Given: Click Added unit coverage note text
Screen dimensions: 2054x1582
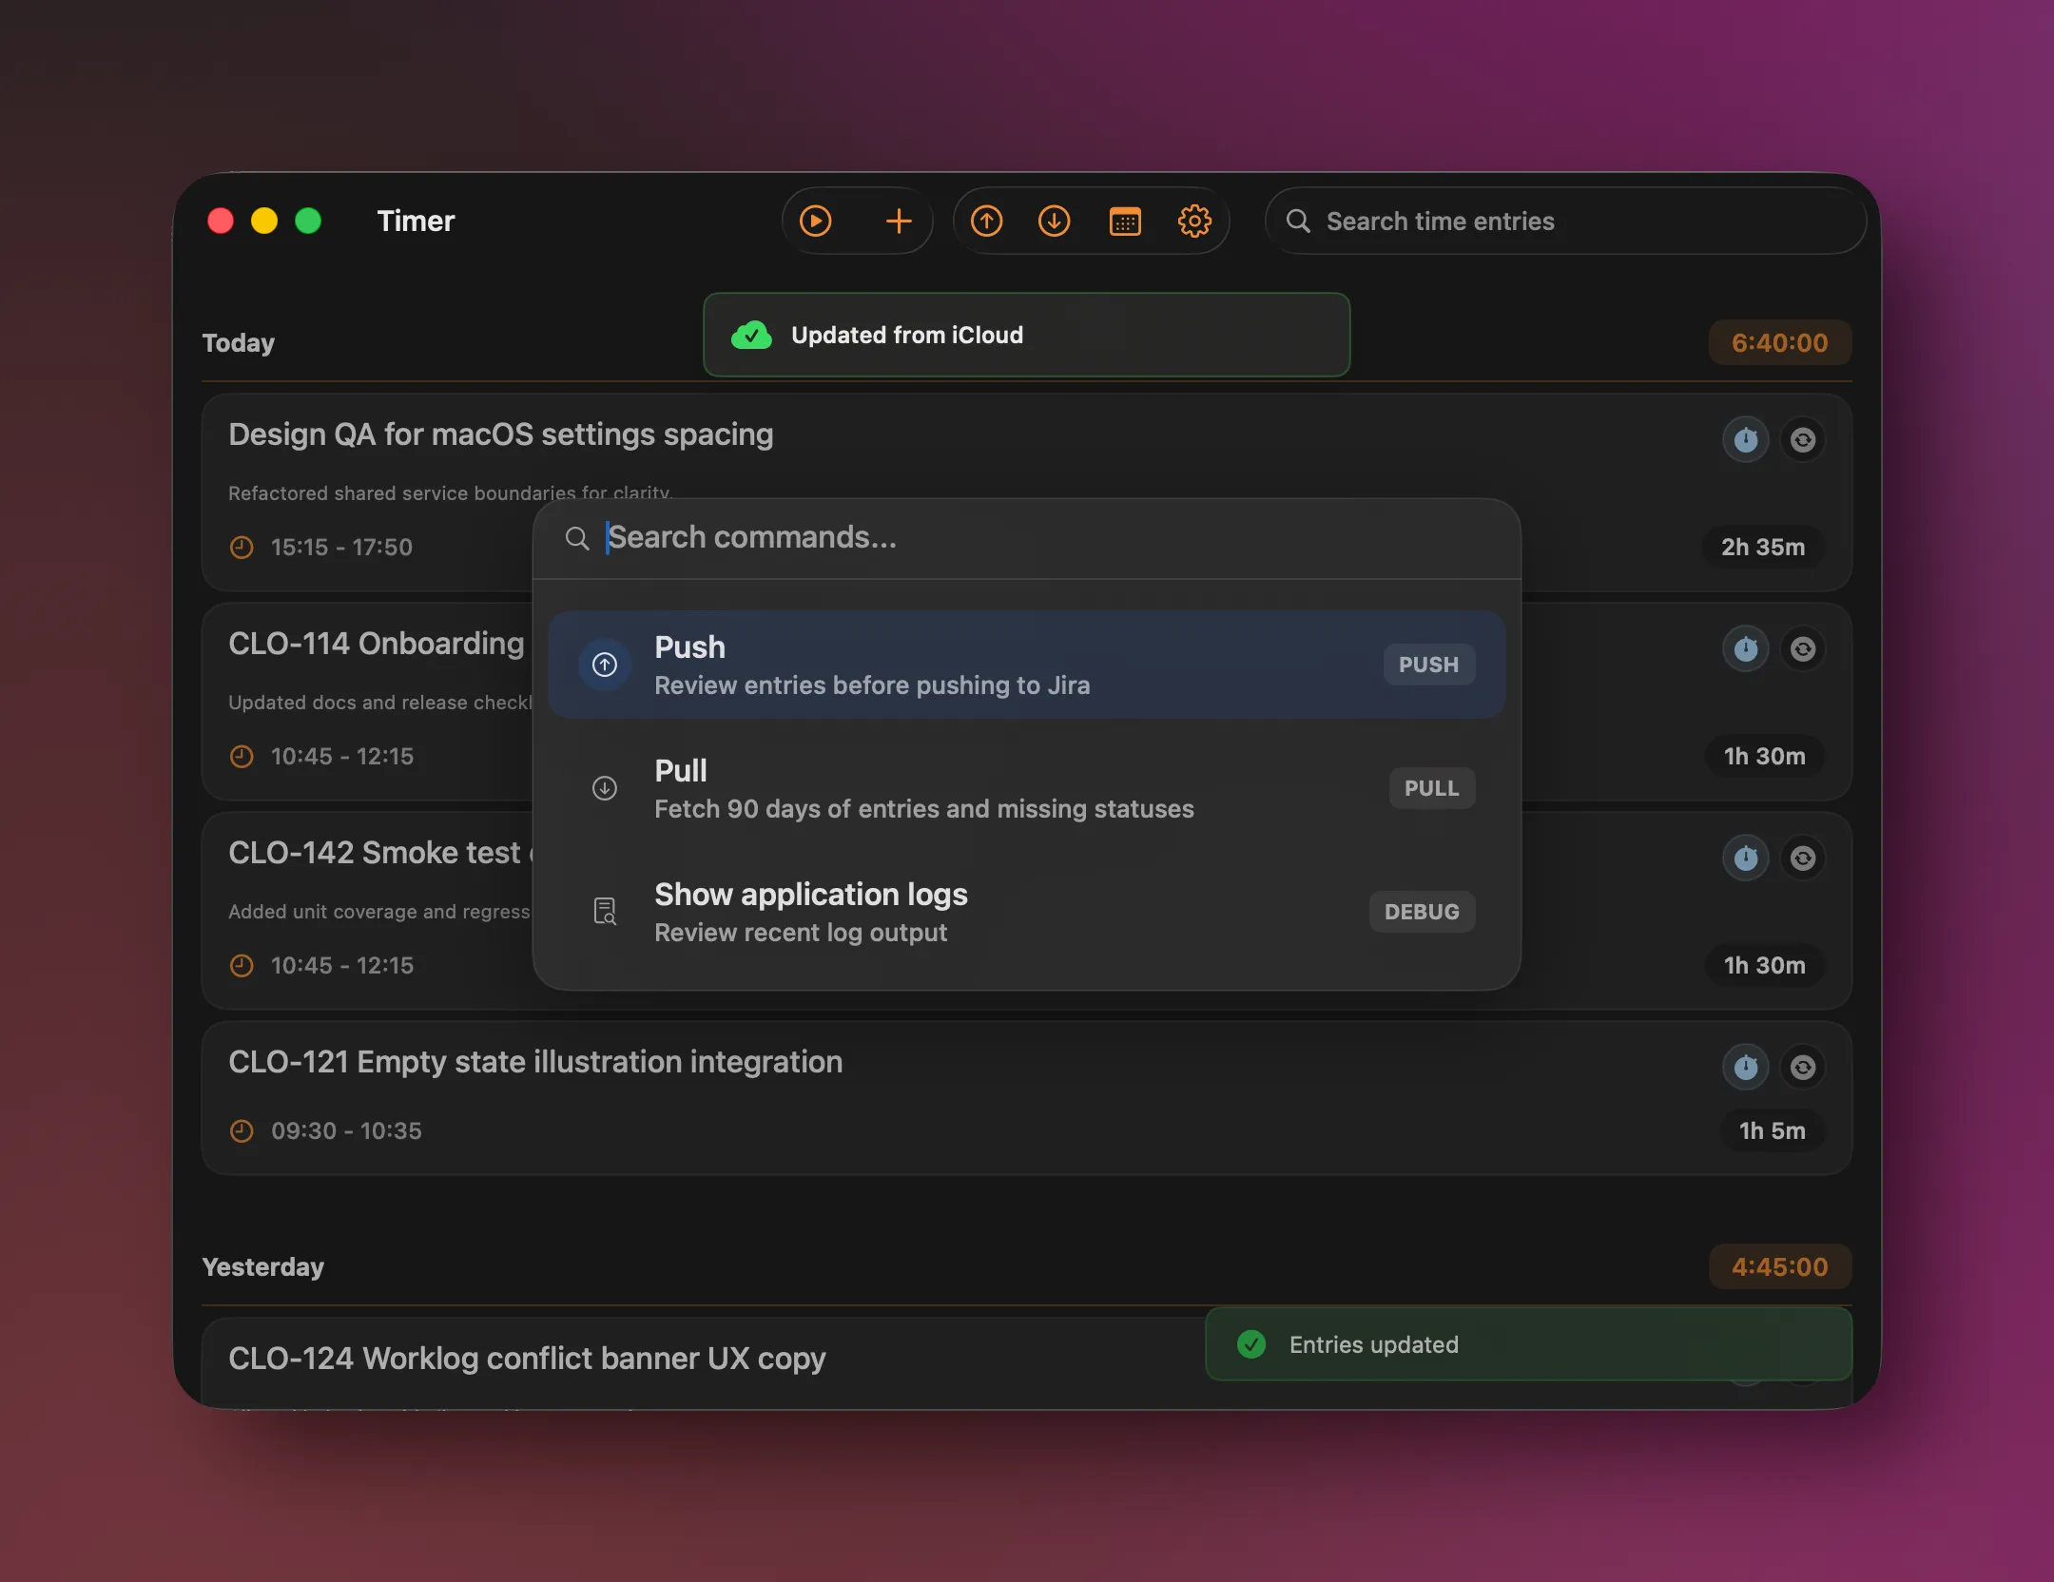Looking at the screenshot, I should [379, 912].
